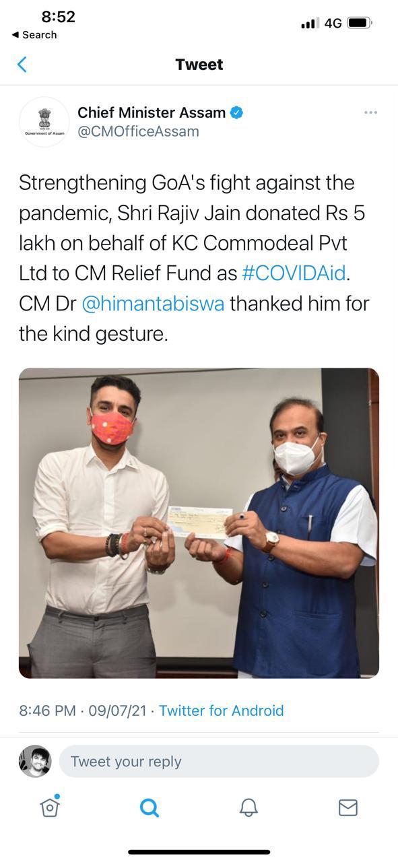398x862 pixels.
Task: Select the Search magnifier tab
Action: pyautogui.click(x=150, y=807)
